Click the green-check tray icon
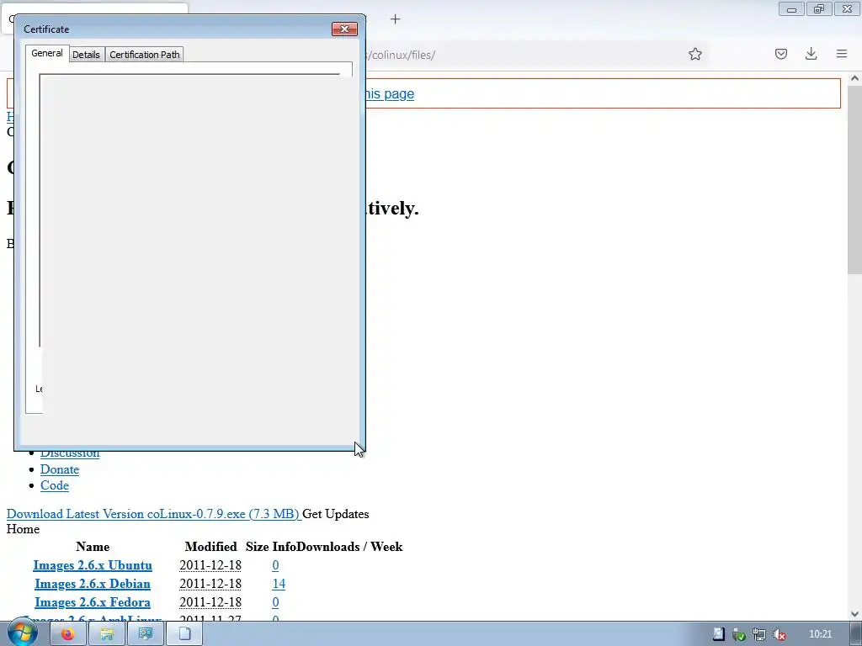 [x=739, y=634]
